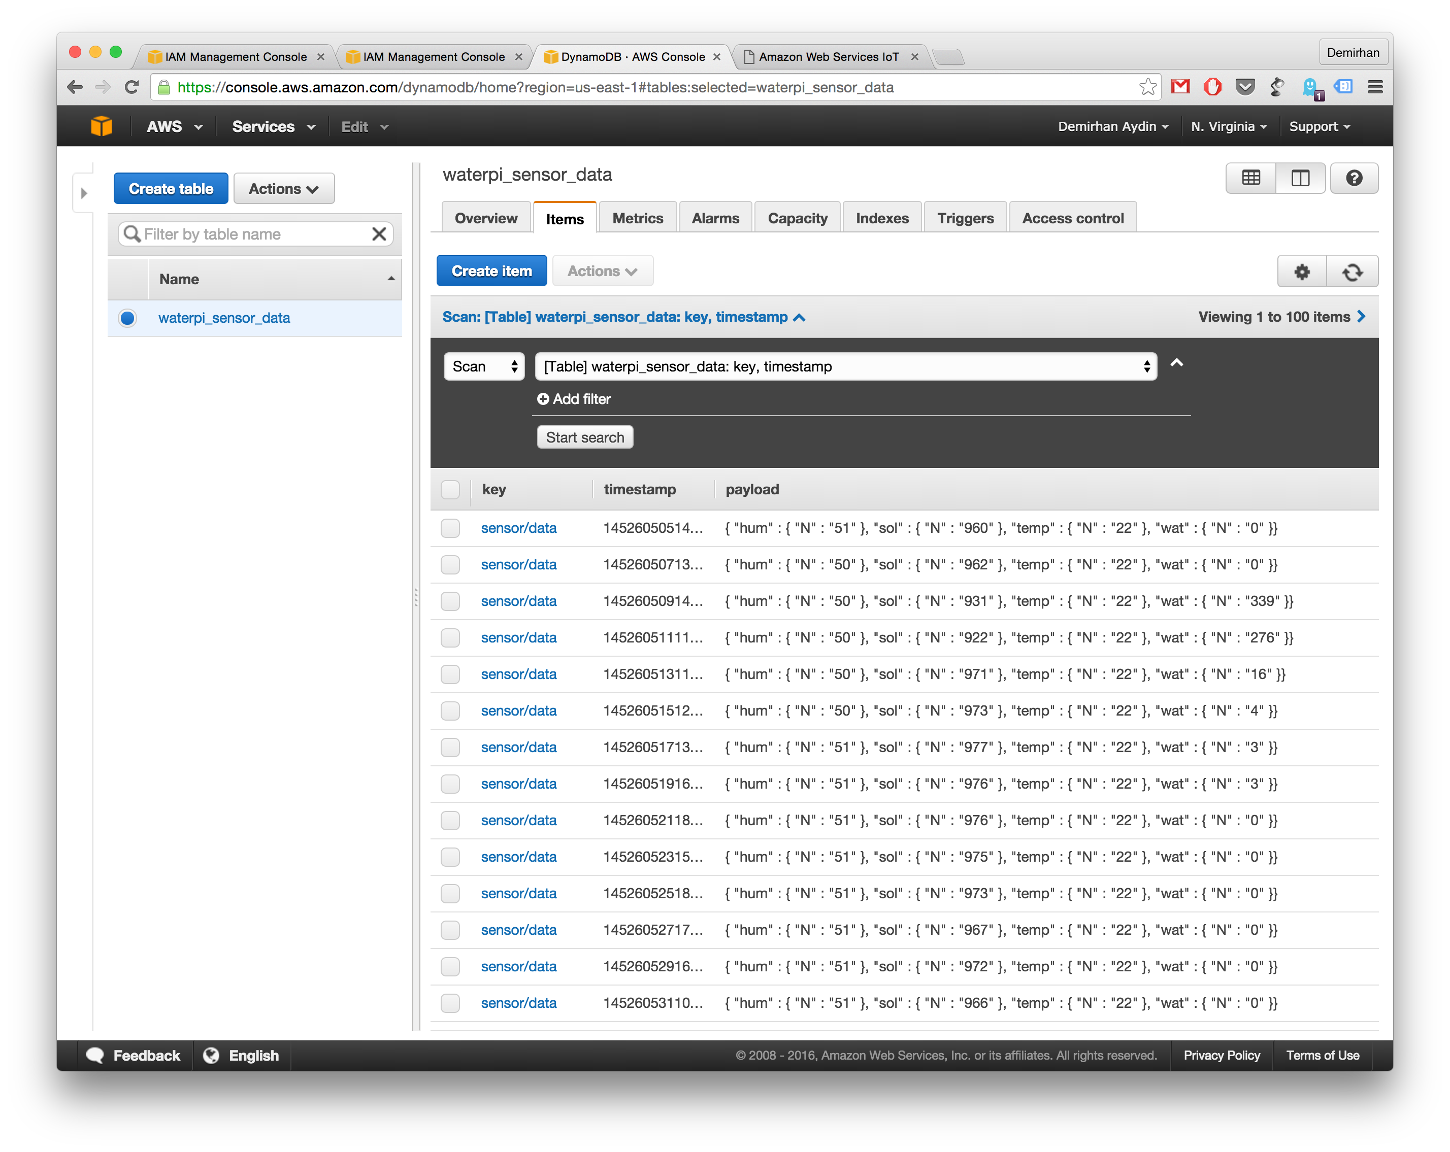This screenshot has height=1152, width=1450.
Task: Click the settings gear icon above items
Action: click(x=1301, y=272)
